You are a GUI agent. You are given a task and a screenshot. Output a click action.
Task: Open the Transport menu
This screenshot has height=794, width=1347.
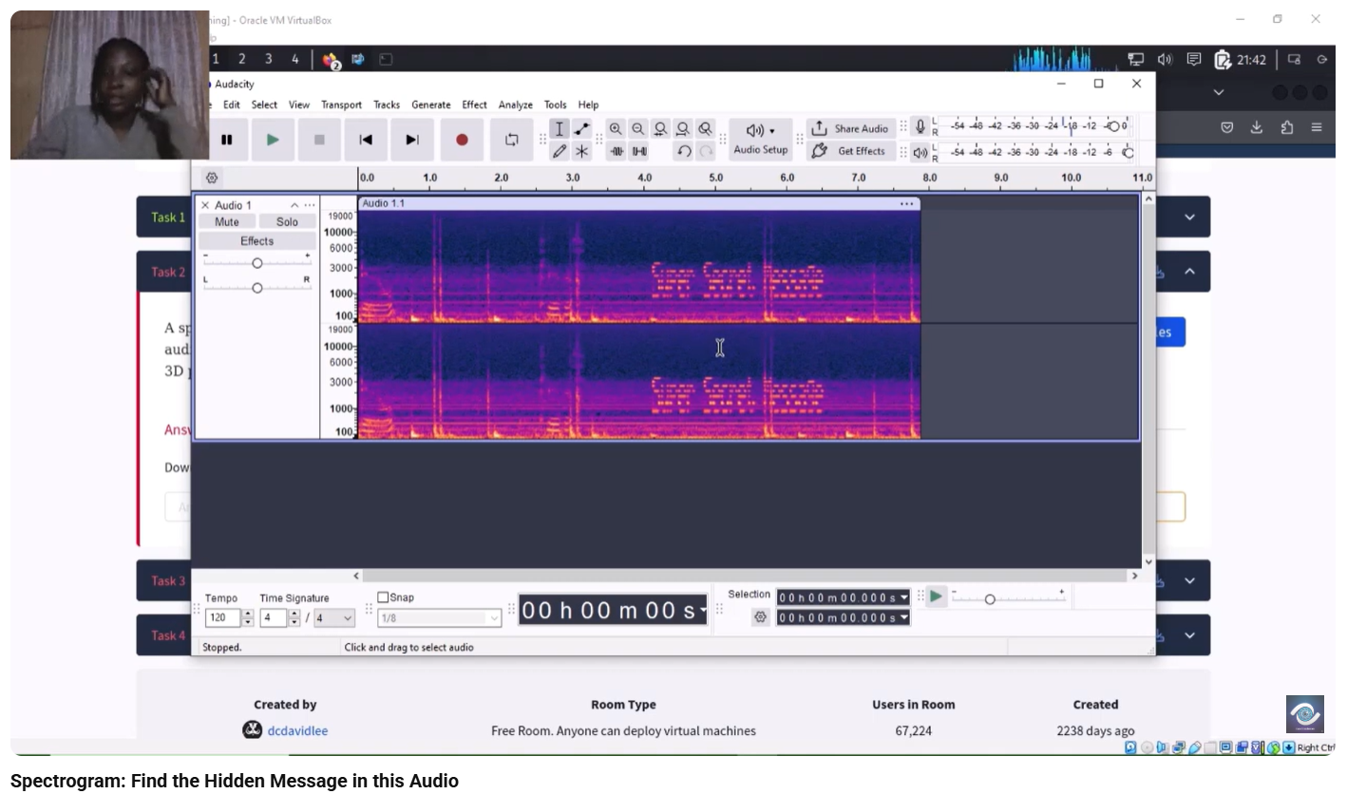(x=341, y=104)
